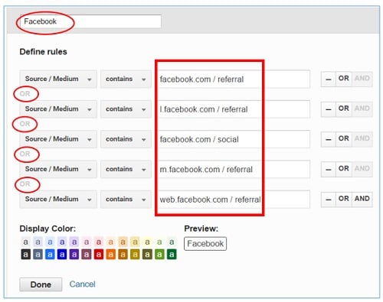Click the Display Color: label
The width and height of the screenshot is (383, 302).
tap(47, 229)
